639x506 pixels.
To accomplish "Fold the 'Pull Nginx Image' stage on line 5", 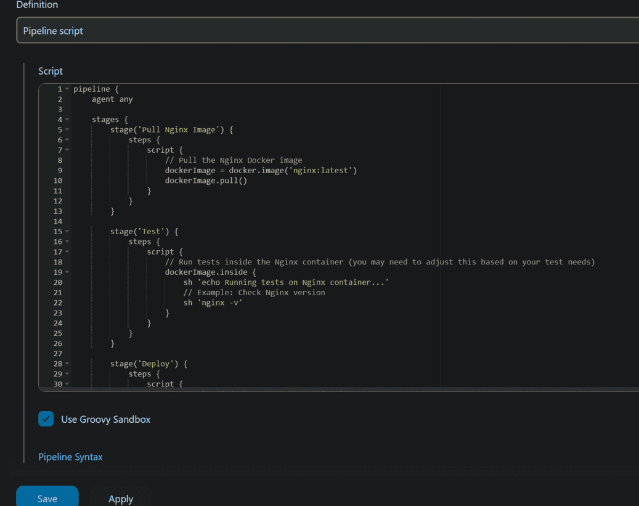I will pos(67,129).
